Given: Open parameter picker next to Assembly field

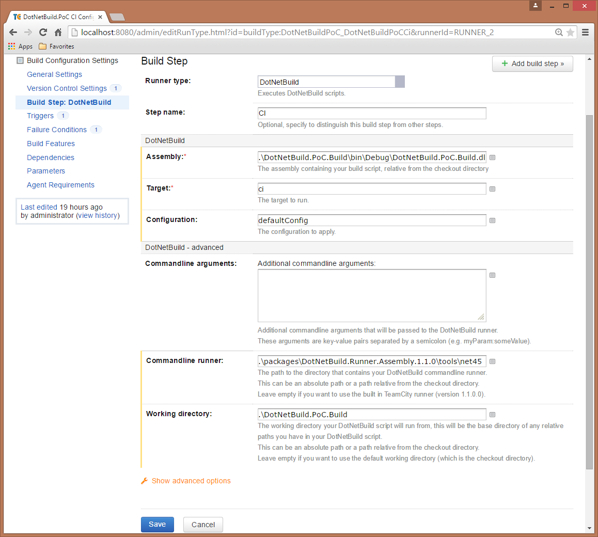Looking at the screenshot, I should coord(492,157).
